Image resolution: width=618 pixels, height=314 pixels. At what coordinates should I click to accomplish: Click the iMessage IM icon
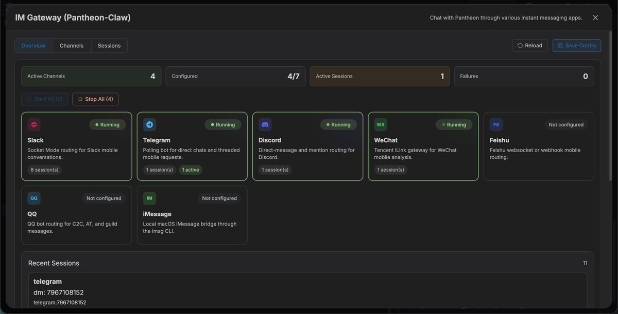(x=149, y=198)
